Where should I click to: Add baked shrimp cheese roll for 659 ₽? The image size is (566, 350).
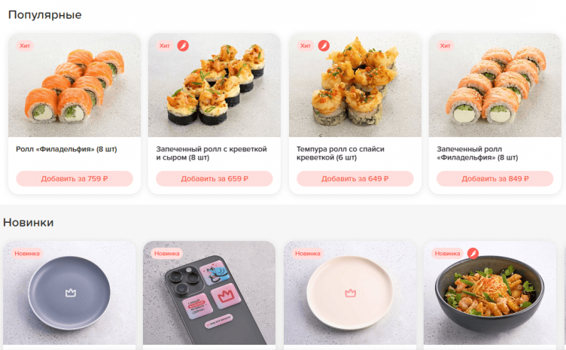(x=215, y=178)
